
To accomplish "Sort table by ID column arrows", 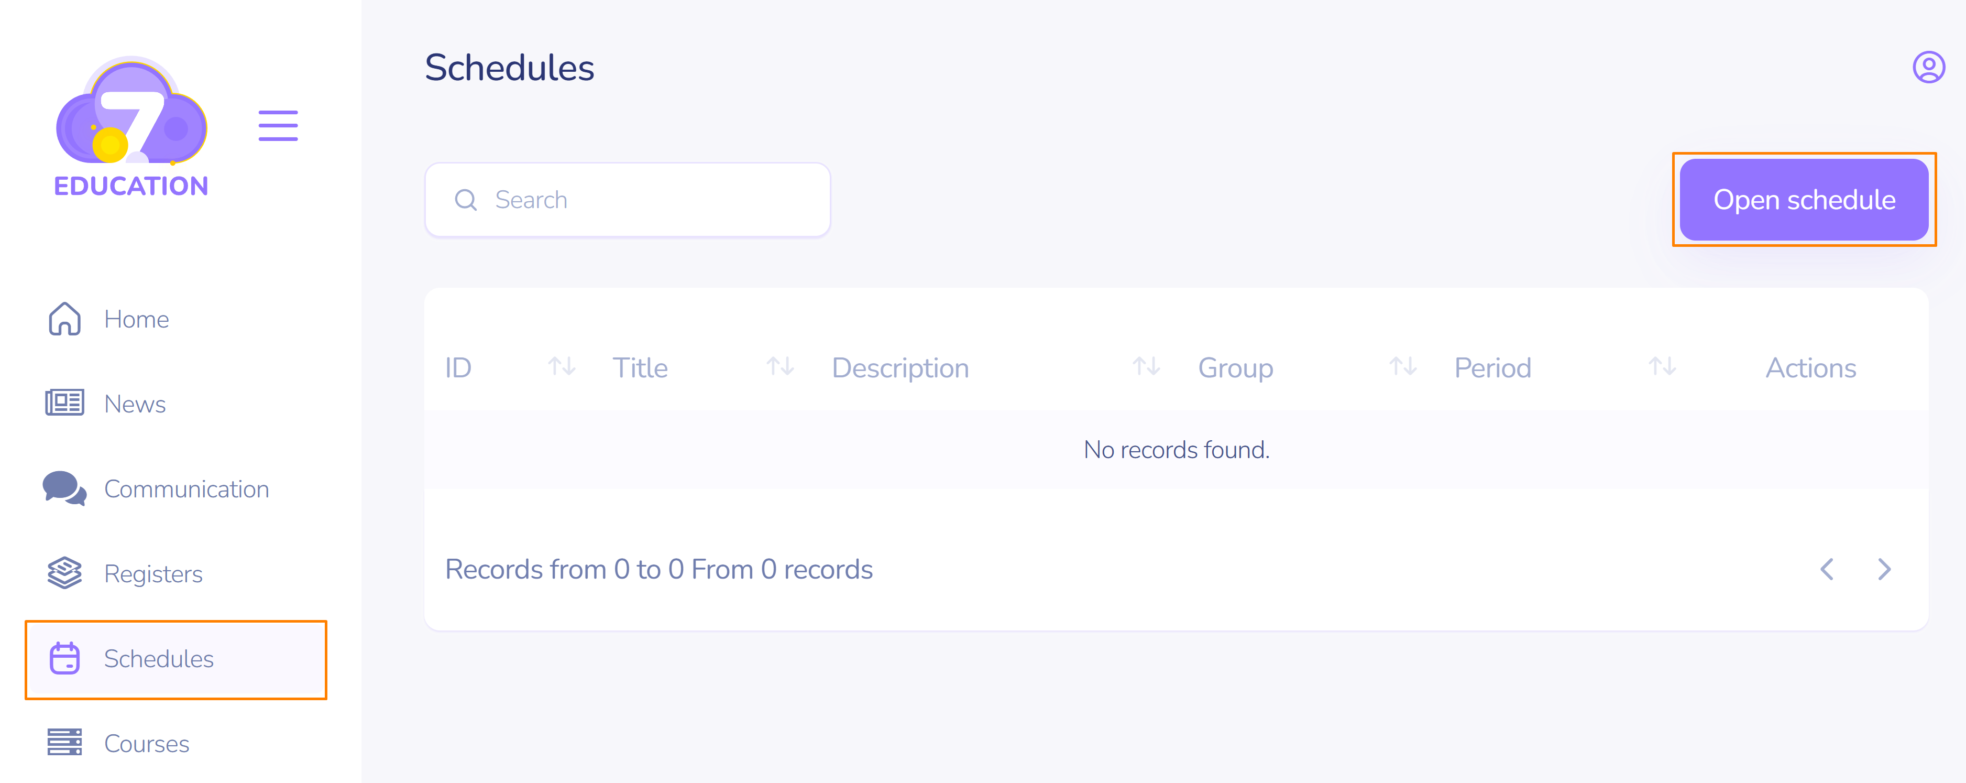I will point(562,367).
